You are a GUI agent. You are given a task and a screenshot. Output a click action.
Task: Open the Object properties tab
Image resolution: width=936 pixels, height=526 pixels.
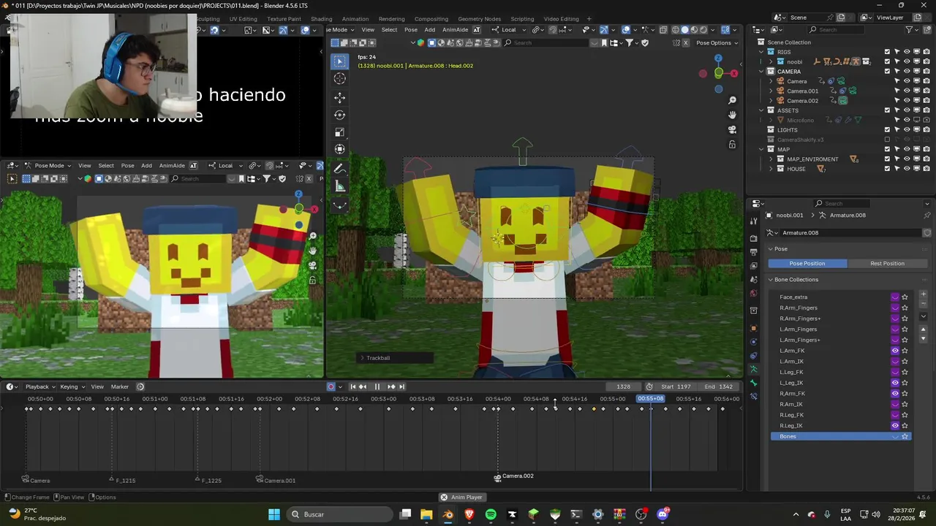click(754, 328)
